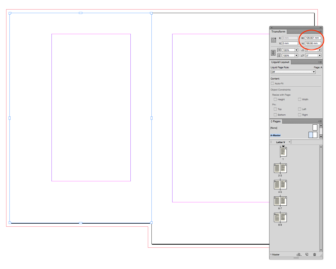Screen dimensions: 336x269
Task: Enable the Pin Right checkbox
Action: [x=300, y=115]
